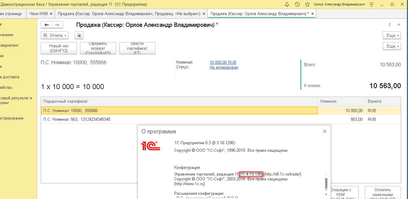Click the Подарочный сертификат column header
This screenshot has height=199, width=408.
click(x=179, y=101)
